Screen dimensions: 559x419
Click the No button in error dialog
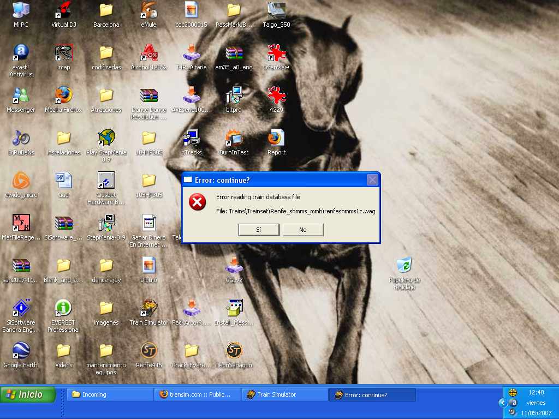[303, 230]
